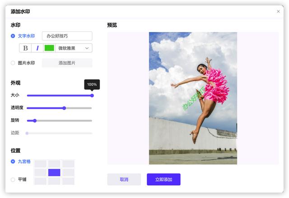289x198 pixels.
Task: Close the 添加水印 dialog
Action: tap(278, 12)
